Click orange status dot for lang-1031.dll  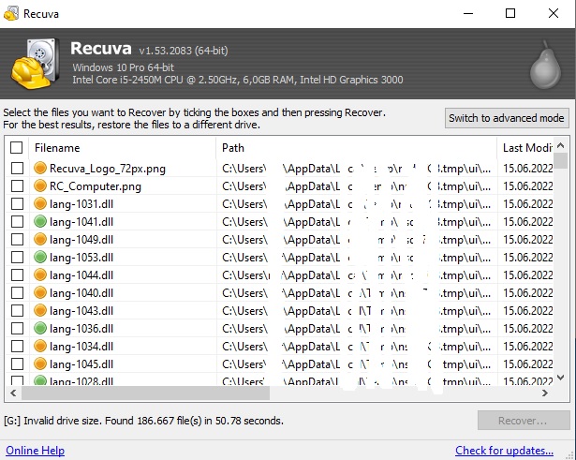tap(40, 203)
